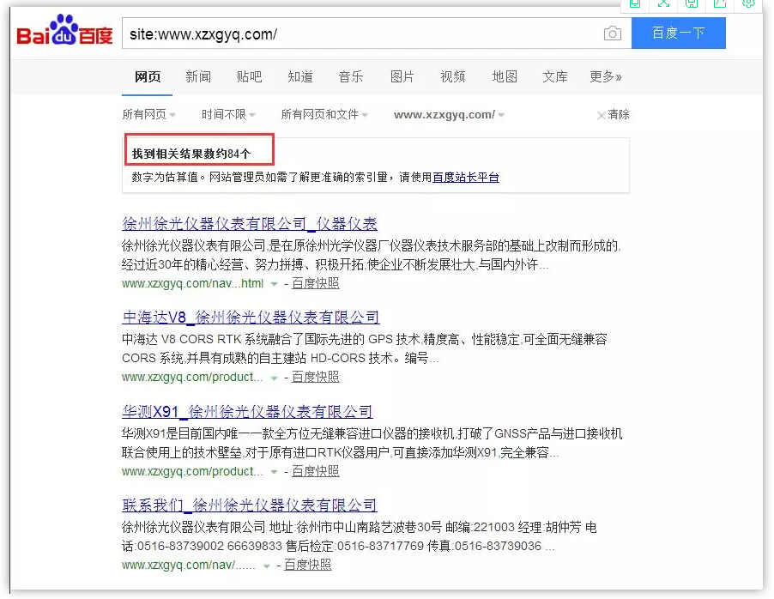Open result 中海达V8_徐州徐光仪器仪表有限公司
This screenshot has height=599, width=774.
pos(251,318)
